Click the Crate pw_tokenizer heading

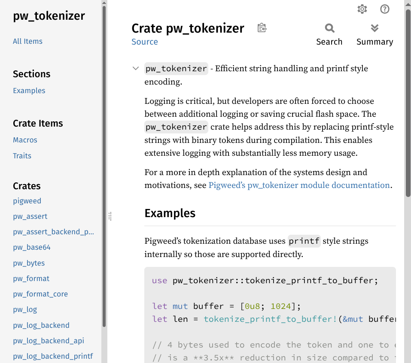pos(188,28)
